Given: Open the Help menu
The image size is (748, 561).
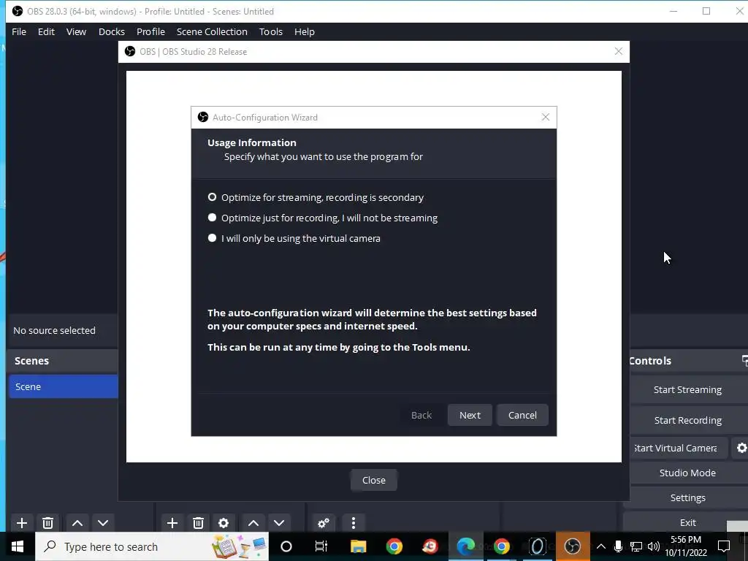Looking at the screenshot, I should (305, 32).
